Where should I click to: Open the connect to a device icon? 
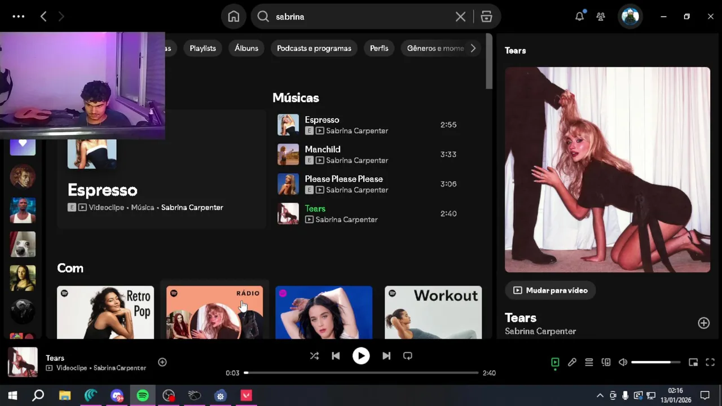pyautogui.click(x=606, y=362)
